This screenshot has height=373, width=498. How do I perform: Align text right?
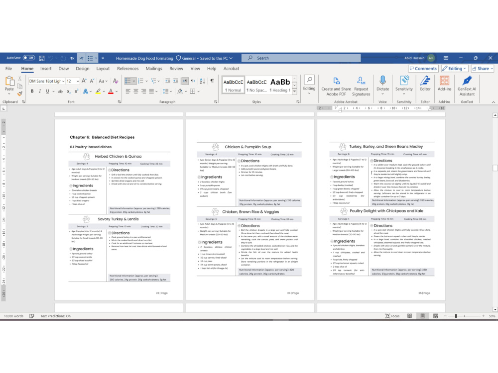[x=143, y=92]
